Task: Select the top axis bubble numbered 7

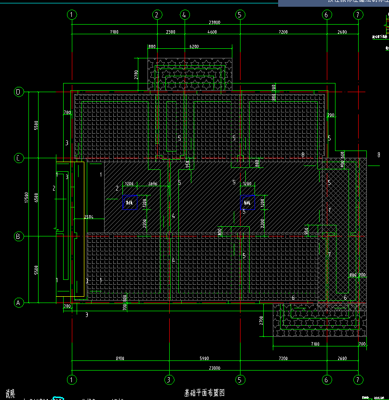Action: (x=358, y=15)
